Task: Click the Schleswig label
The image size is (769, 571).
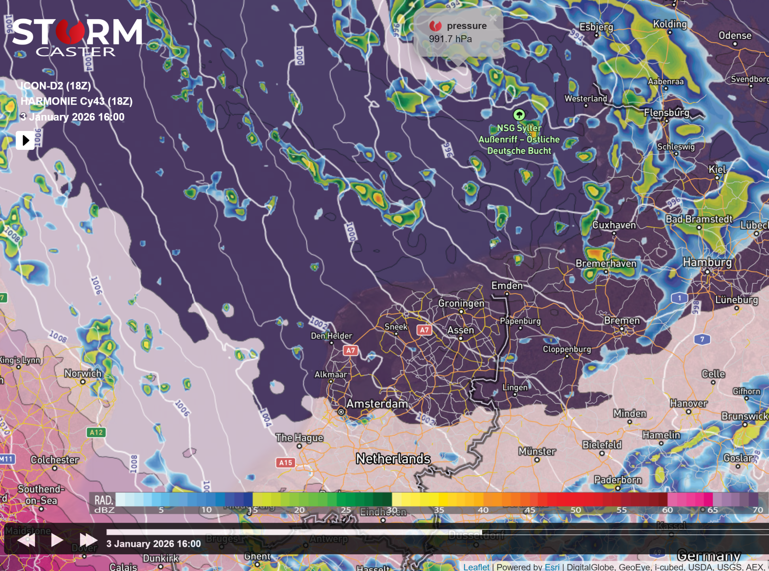Action: 676,147
